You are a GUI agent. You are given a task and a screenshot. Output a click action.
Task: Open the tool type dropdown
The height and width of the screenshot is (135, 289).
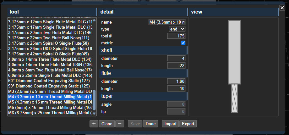click(x=177, y=29)
